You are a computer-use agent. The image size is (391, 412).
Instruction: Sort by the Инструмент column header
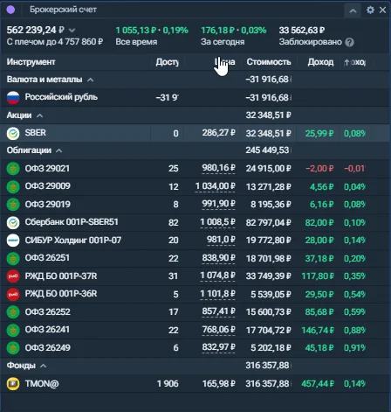coord(31,62)
